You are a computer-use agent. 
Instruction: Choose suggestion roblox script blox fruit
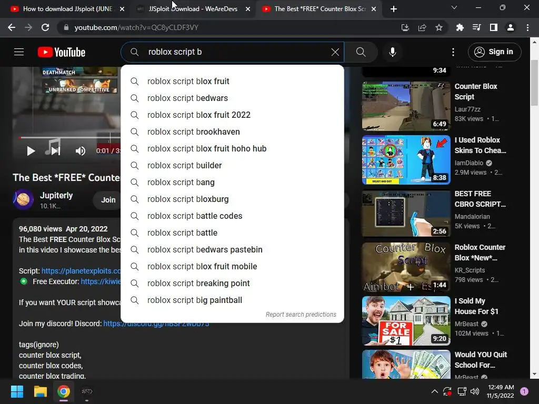232,82
